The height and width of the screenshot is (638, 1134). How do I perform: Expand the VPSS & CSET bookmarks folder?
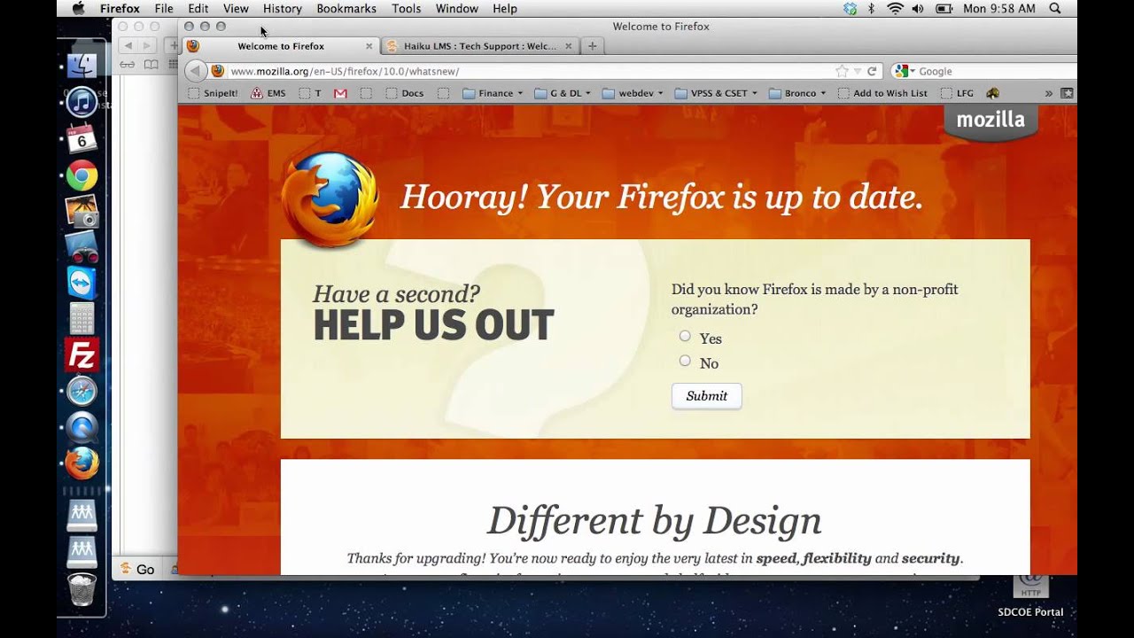tap(717, 93)
